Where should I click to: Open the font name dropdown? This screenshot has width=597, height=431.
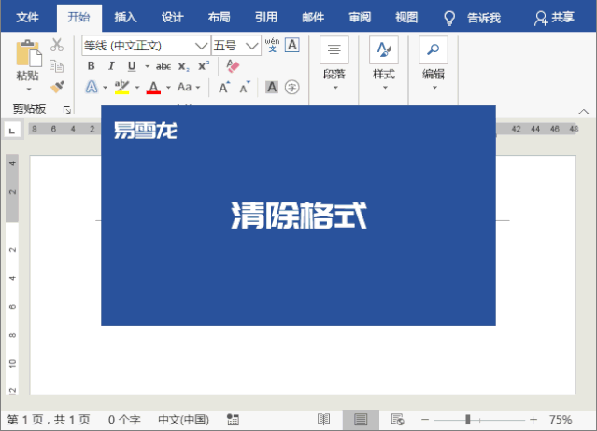[201, 46]
